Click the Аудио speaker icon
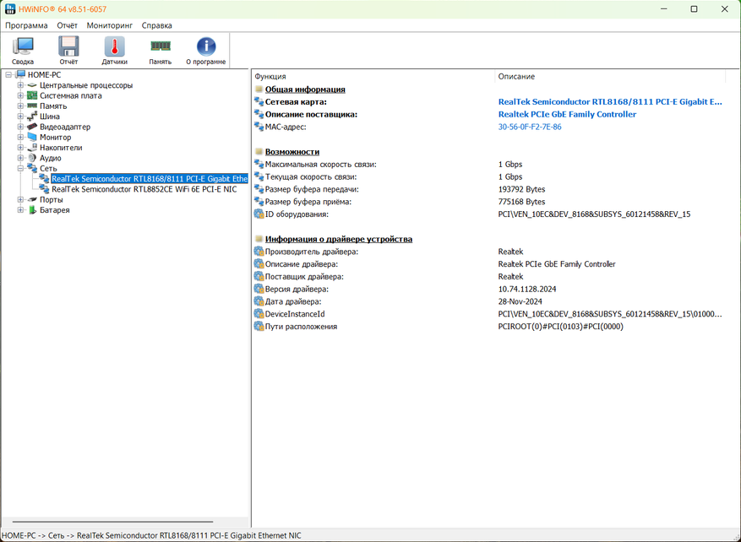Viewport: 741px width, 542px height. (32, 158)
